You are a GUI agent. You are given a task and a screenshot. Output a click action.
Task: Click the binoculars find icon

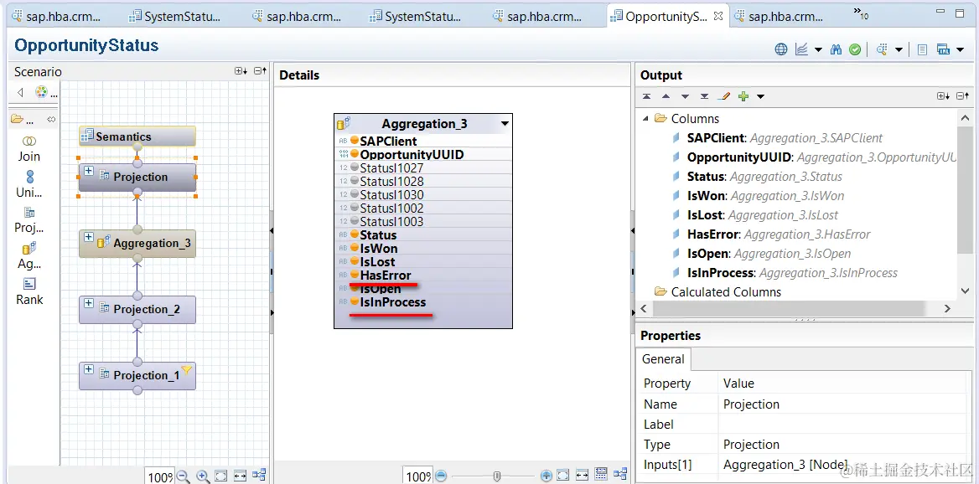click(x=837, y=49)
